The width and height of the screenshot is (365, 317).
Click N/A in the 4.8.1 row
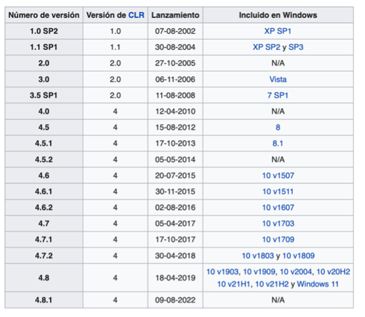(x=278, y=300)
